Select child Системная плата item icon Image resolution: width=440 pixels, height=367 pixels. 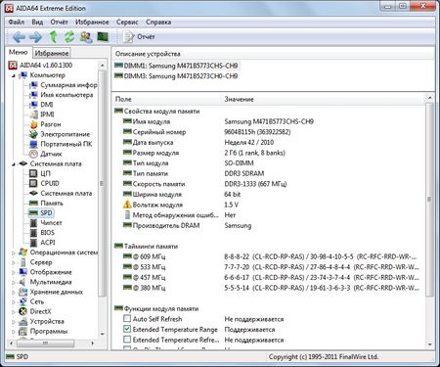(33, 194)
